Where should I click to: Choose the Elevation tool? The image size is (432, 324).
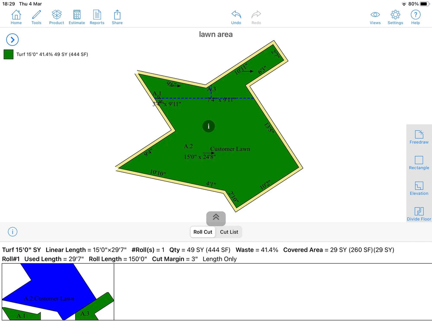pyautogui.click(x=419, y=188)
